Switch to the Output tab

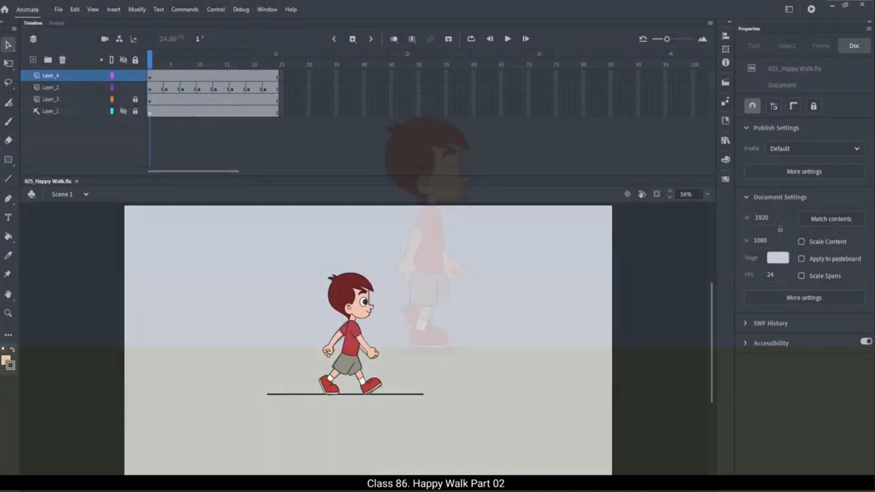[x=57, y=23]
